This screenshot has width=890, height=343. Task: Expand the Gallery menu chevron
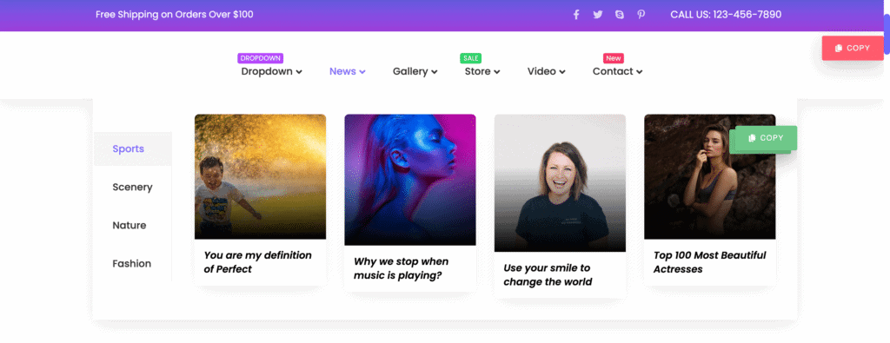pos(435,72)
